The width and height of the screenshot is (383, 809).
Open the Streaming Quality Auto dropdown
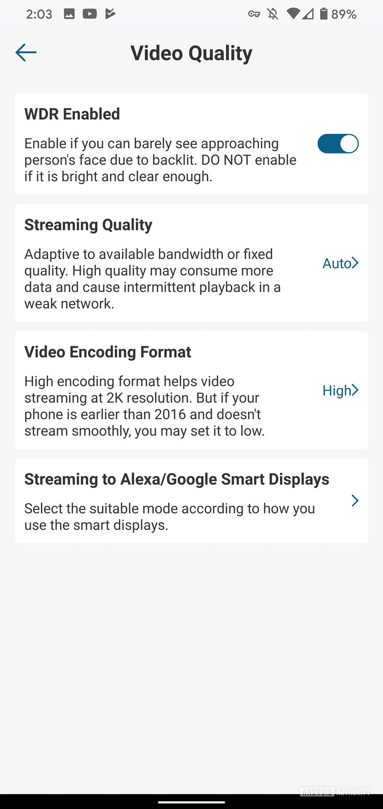coord(340,263)
